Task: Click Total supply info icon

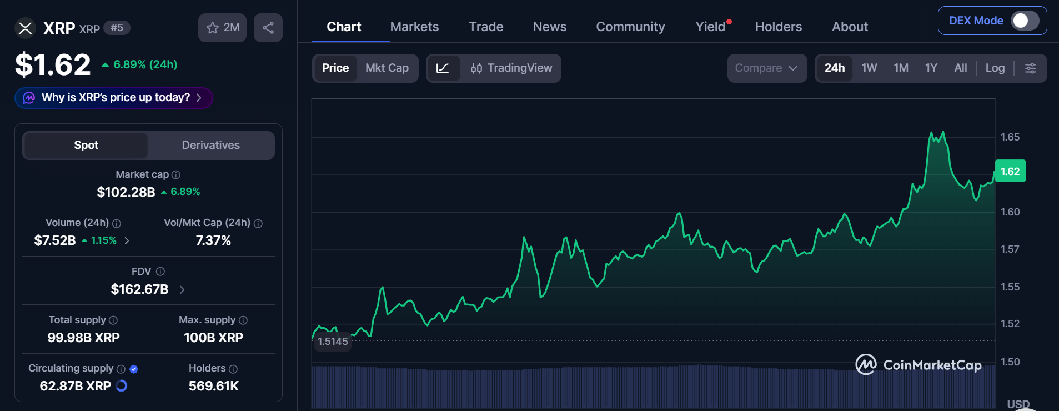Action: (113, 320)
